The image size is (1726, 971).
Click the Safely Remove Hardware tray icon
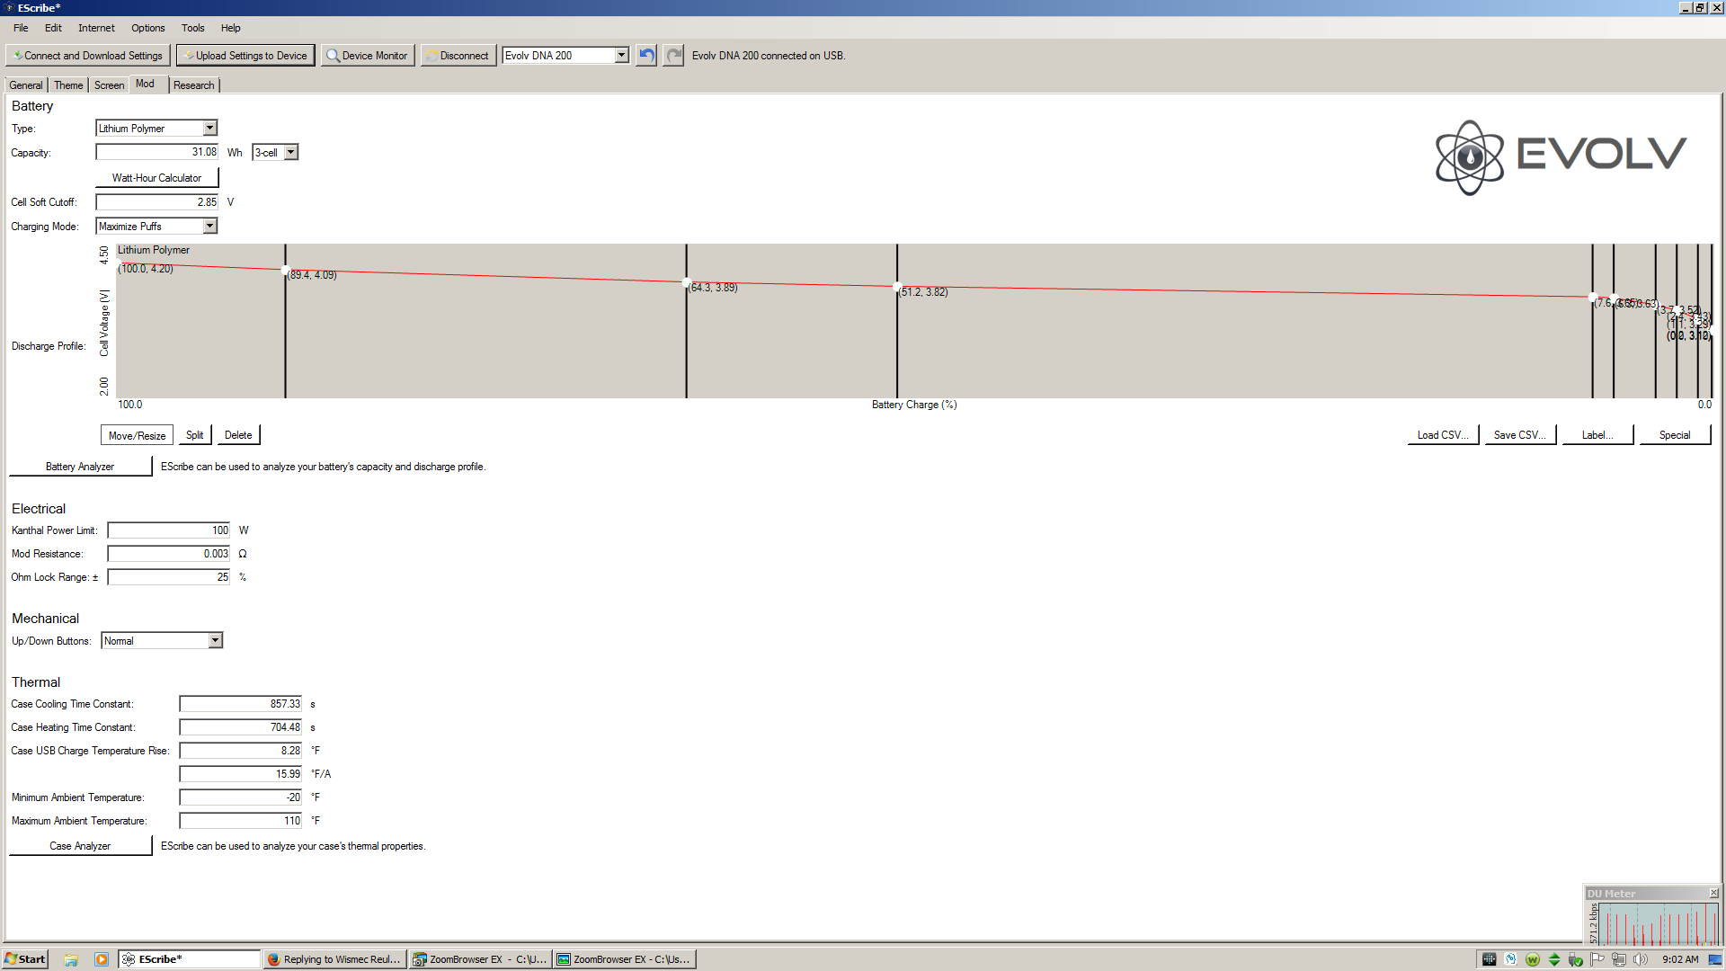coord(1575,959)
